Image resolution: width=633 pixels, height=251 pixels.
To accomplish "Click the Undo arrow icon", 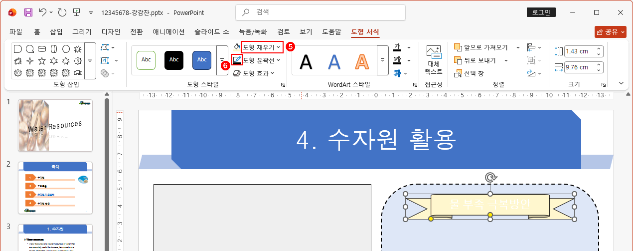I will click(x=43, y=12).
